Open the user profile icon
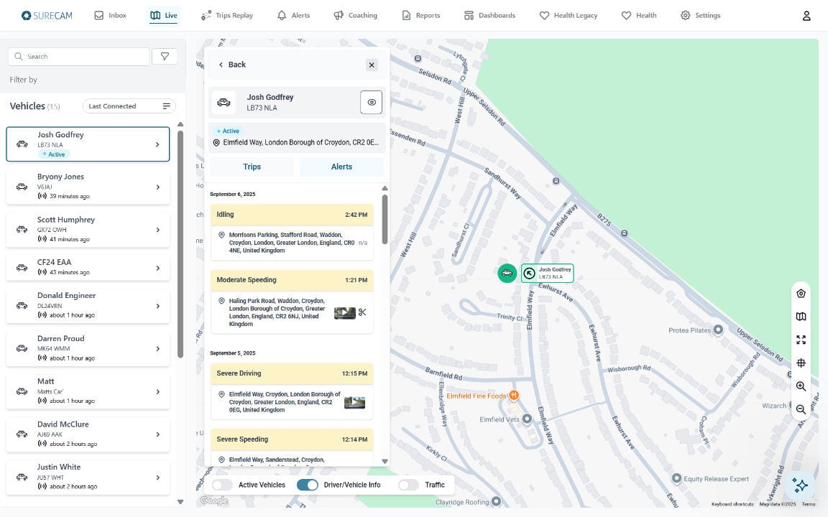The width and height of the screenshot is (828, 517). 806,15
